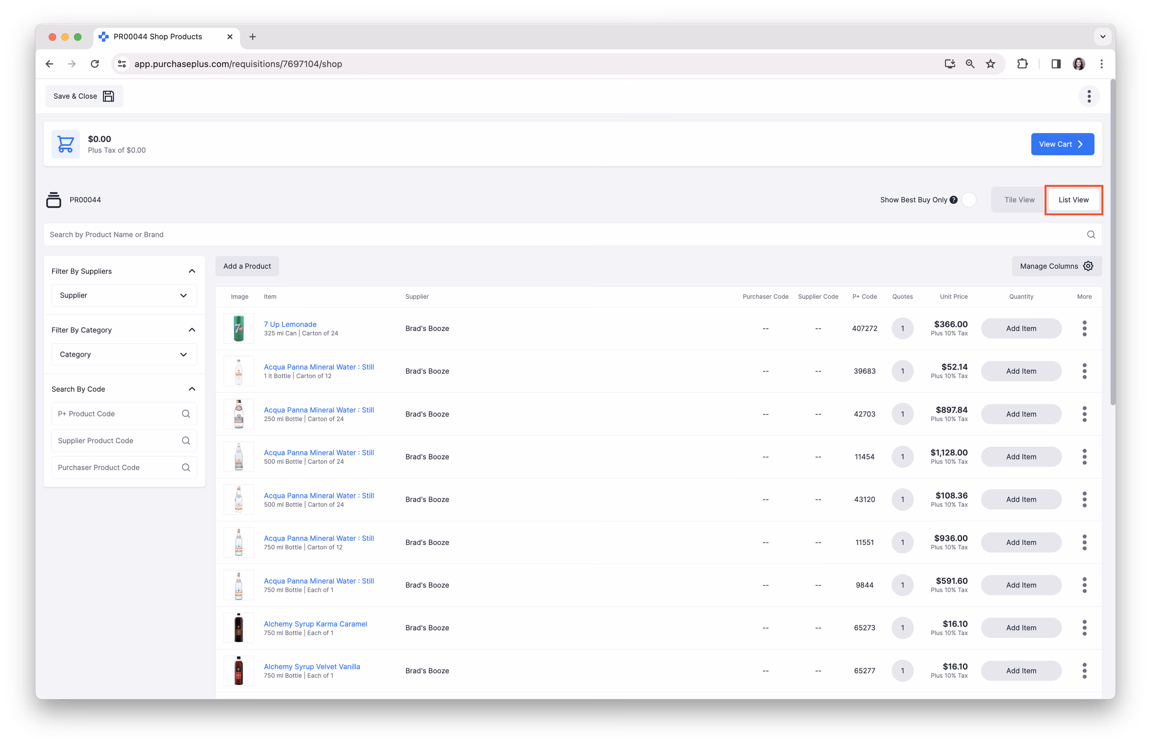Reload the browser page
Viewport: 1151px width, 746px height.
[x=95, y=64]
